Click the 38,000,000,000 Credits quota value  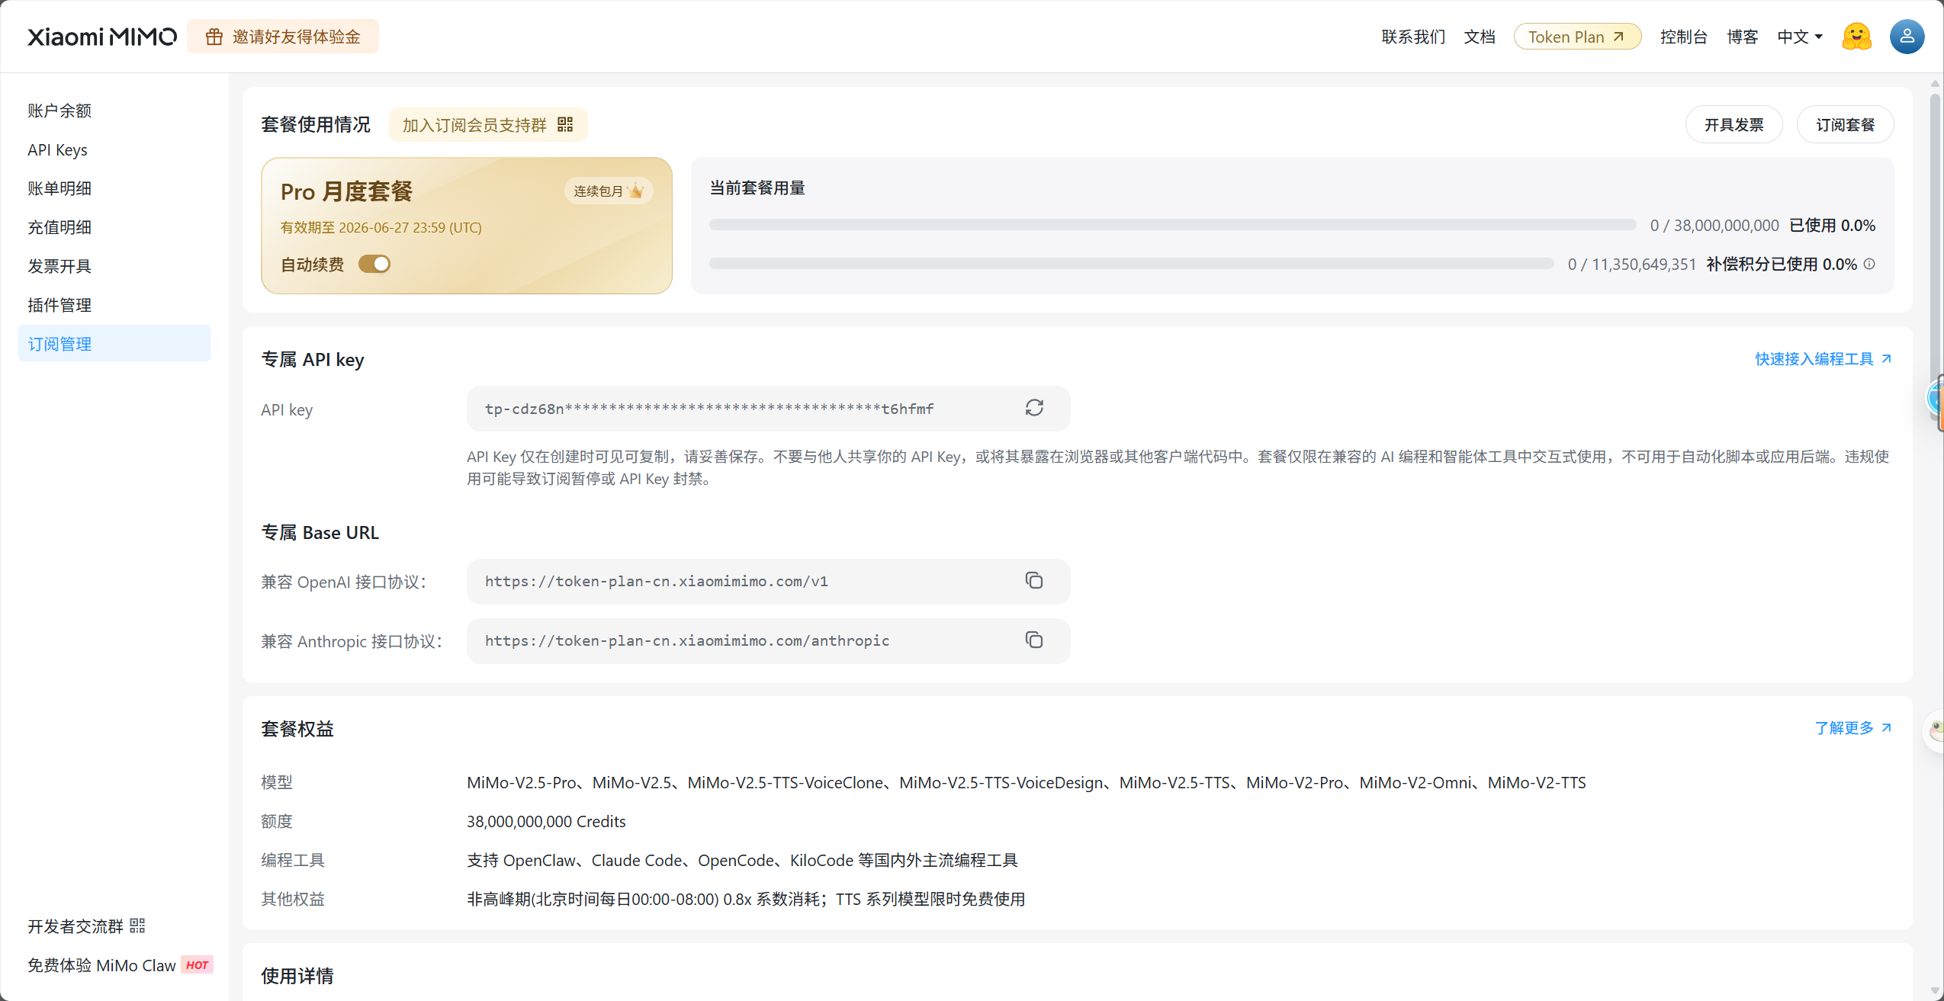(546, 821)
